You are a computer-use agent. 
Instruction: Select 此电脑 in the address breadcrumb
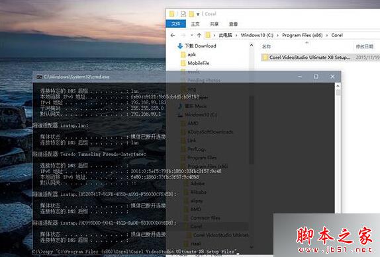click(225, 35)
